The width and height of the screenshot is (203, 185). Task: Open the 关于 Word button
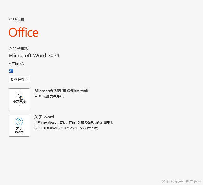(19, 125)
